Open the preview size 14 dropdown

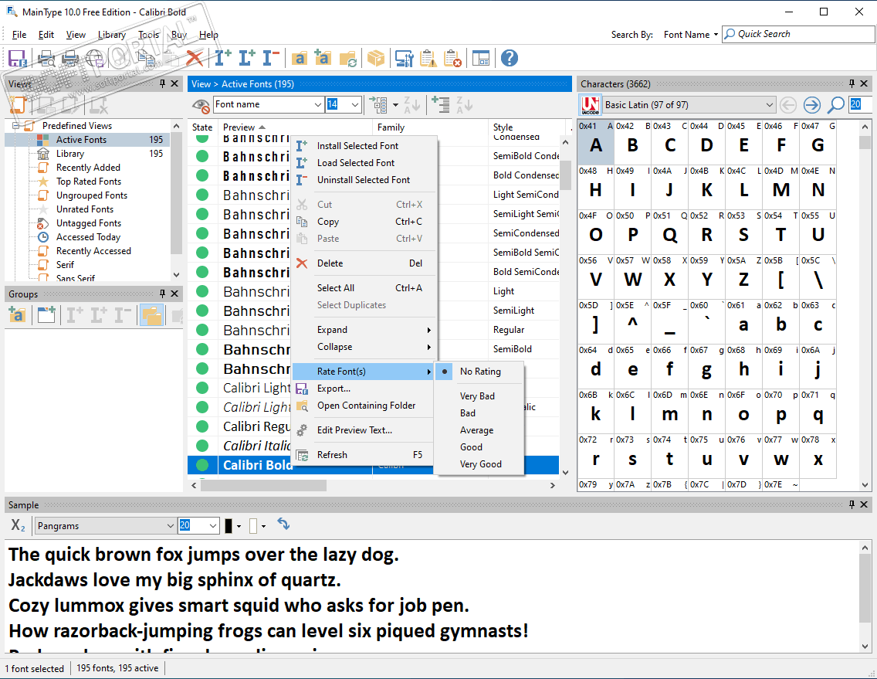coord(355,105)
